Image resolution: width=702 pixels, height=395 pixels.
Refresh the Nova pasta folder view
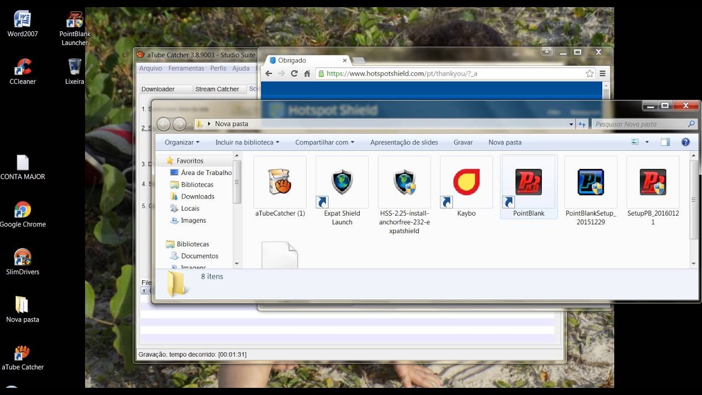tap(582, 124)
